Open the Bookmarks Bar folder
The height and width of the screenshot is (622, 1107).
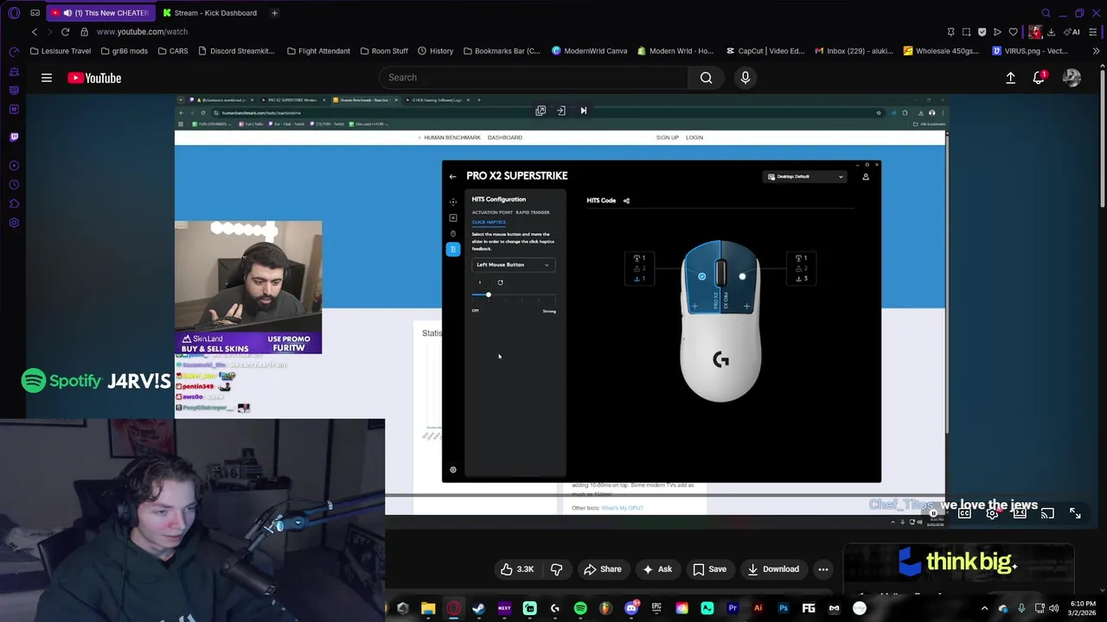[x=502, y=51]
